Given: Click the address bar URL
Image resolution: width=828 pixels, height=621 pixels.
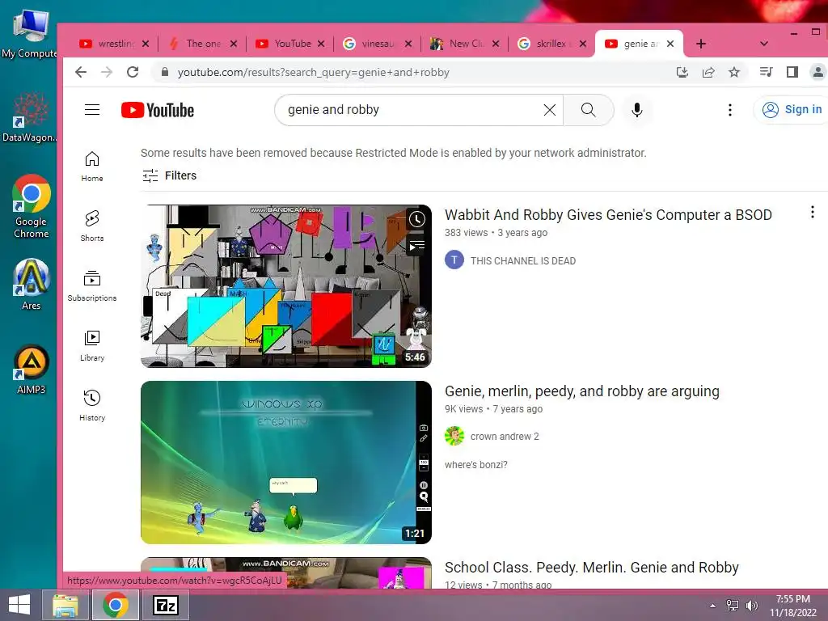Looking at the screenshot, I should click(x=313, y=72).
